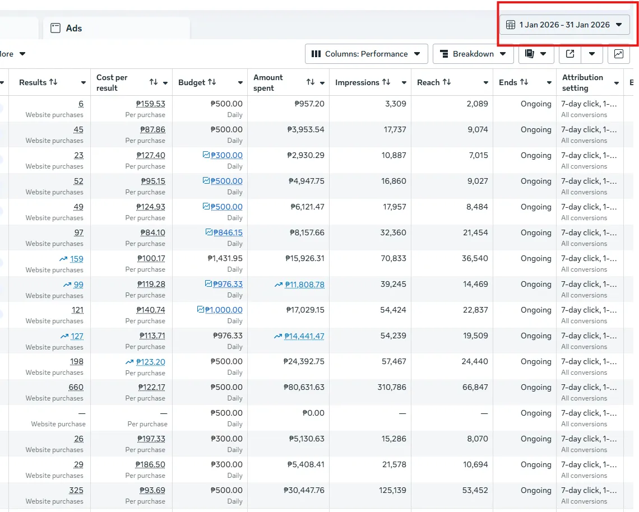Sort by Results column arrows
Viewport: 639px width, 512px height.
coord(53,82)
